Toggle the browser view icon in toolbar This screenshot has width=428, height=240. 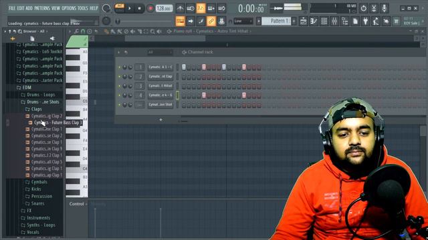coord(345,21)
